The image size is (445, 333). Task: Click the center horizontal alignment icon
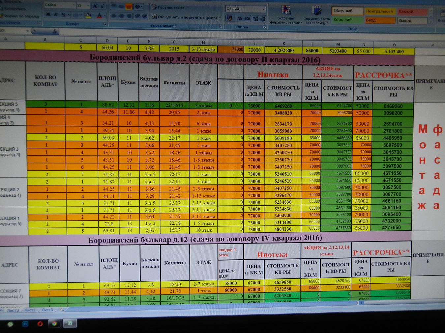[121, 16]
